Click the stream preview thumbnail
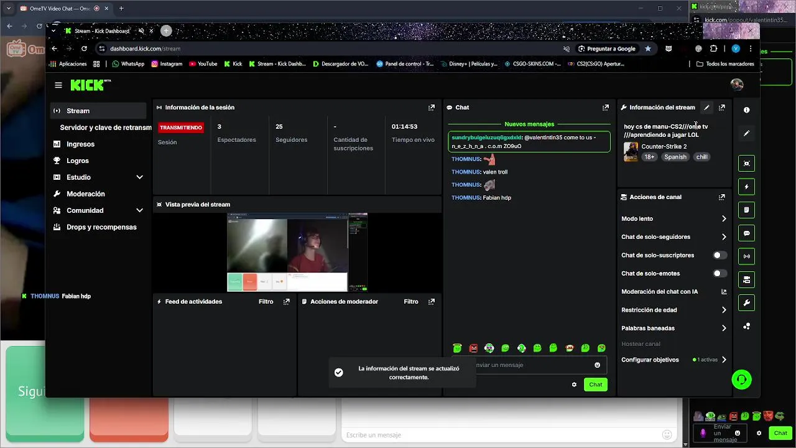 [297, 252]
